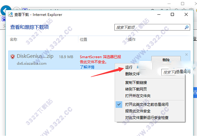
Task: Maximize the View Downloads window
Action: 172,14
